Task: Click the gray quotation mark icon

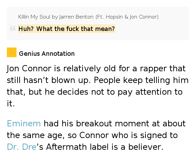Action: click(x=13, y=28)
